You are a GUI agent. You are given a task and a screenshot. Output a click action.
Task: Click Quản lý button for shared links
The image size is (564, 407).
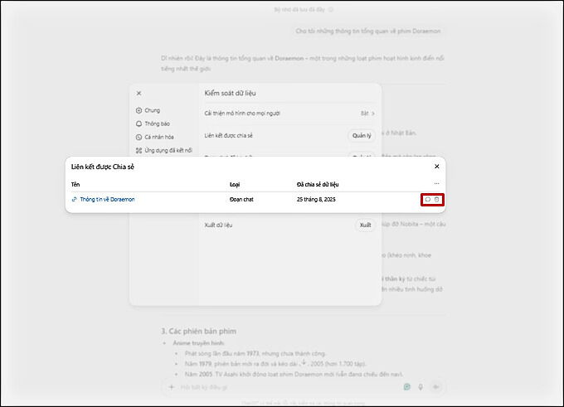[362, 135]
